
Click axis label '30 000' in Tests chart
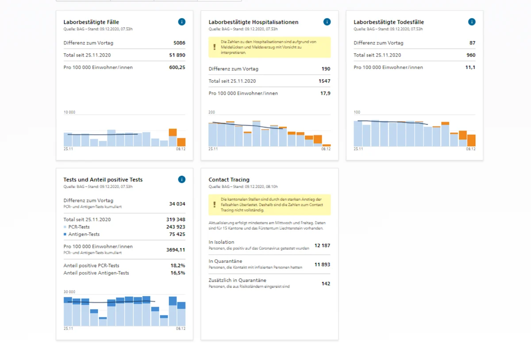point(69,292)
